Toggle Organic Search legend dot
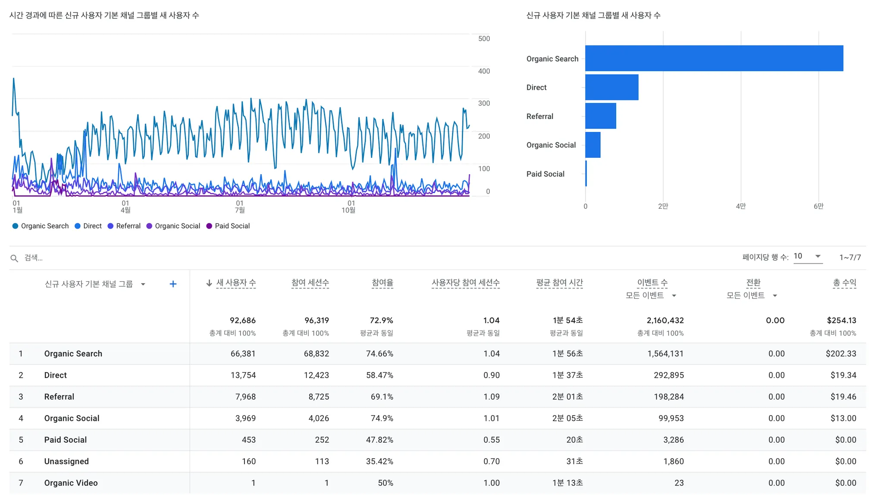This screenshot has height=495, width=883. (16, 226)
